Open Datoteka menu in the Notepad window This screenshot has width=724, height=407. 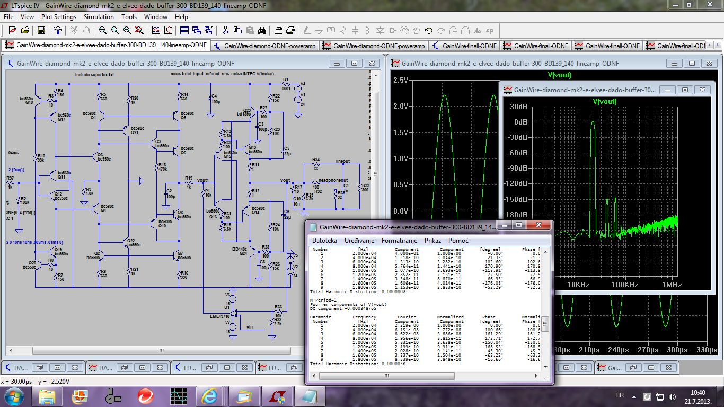324,241
